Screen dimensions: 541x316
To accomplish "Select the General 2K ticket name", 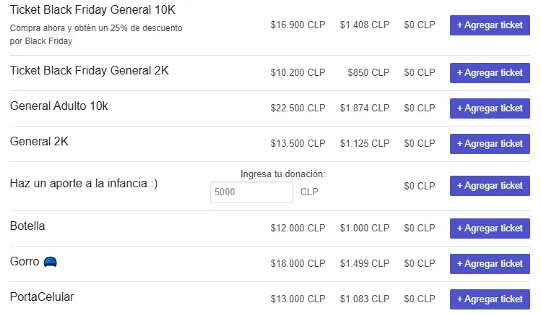I will pos(39,141).
